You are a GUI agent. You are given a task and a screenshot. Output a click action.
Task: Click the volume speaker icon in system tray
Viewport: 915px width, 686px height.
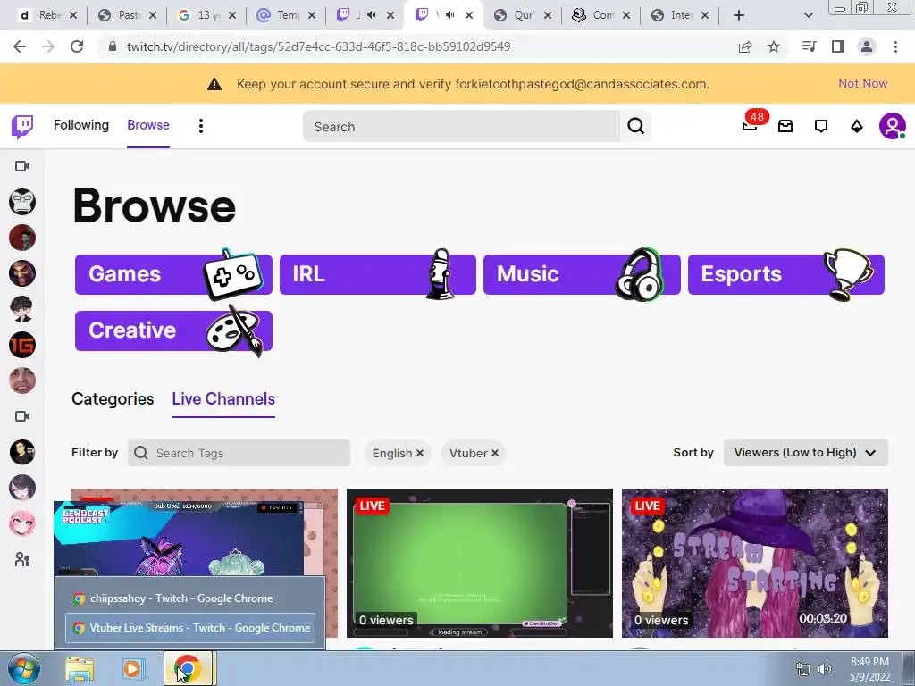pyautogui.click(x=824, y=669)
